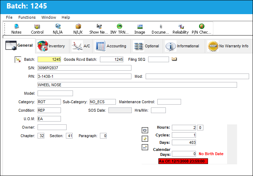Click the envelope icon next to Filing SEQ
The height and width of the screenshot is (176, 253).
pos(174,59)
